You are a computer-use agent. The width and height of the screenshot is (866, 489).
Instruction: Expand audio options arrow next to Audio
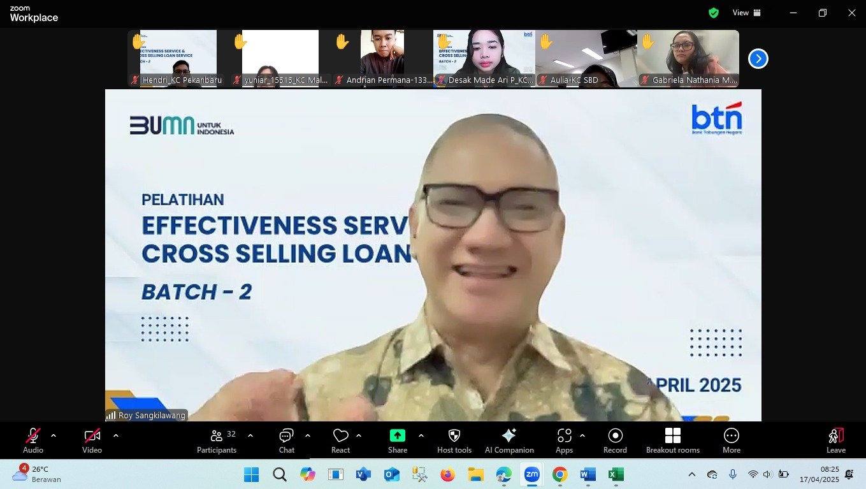[x=54, y=435]
